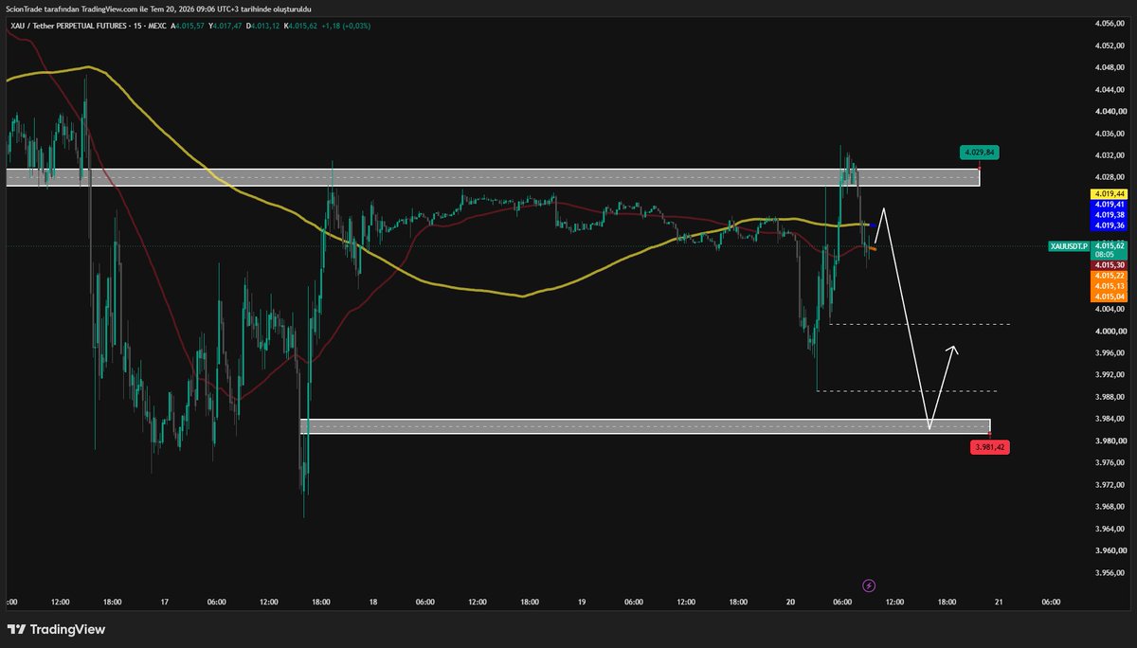1137x648 pixels.
Task: Click 3.968,00 on the price axis
Action: pos(1109,506)
